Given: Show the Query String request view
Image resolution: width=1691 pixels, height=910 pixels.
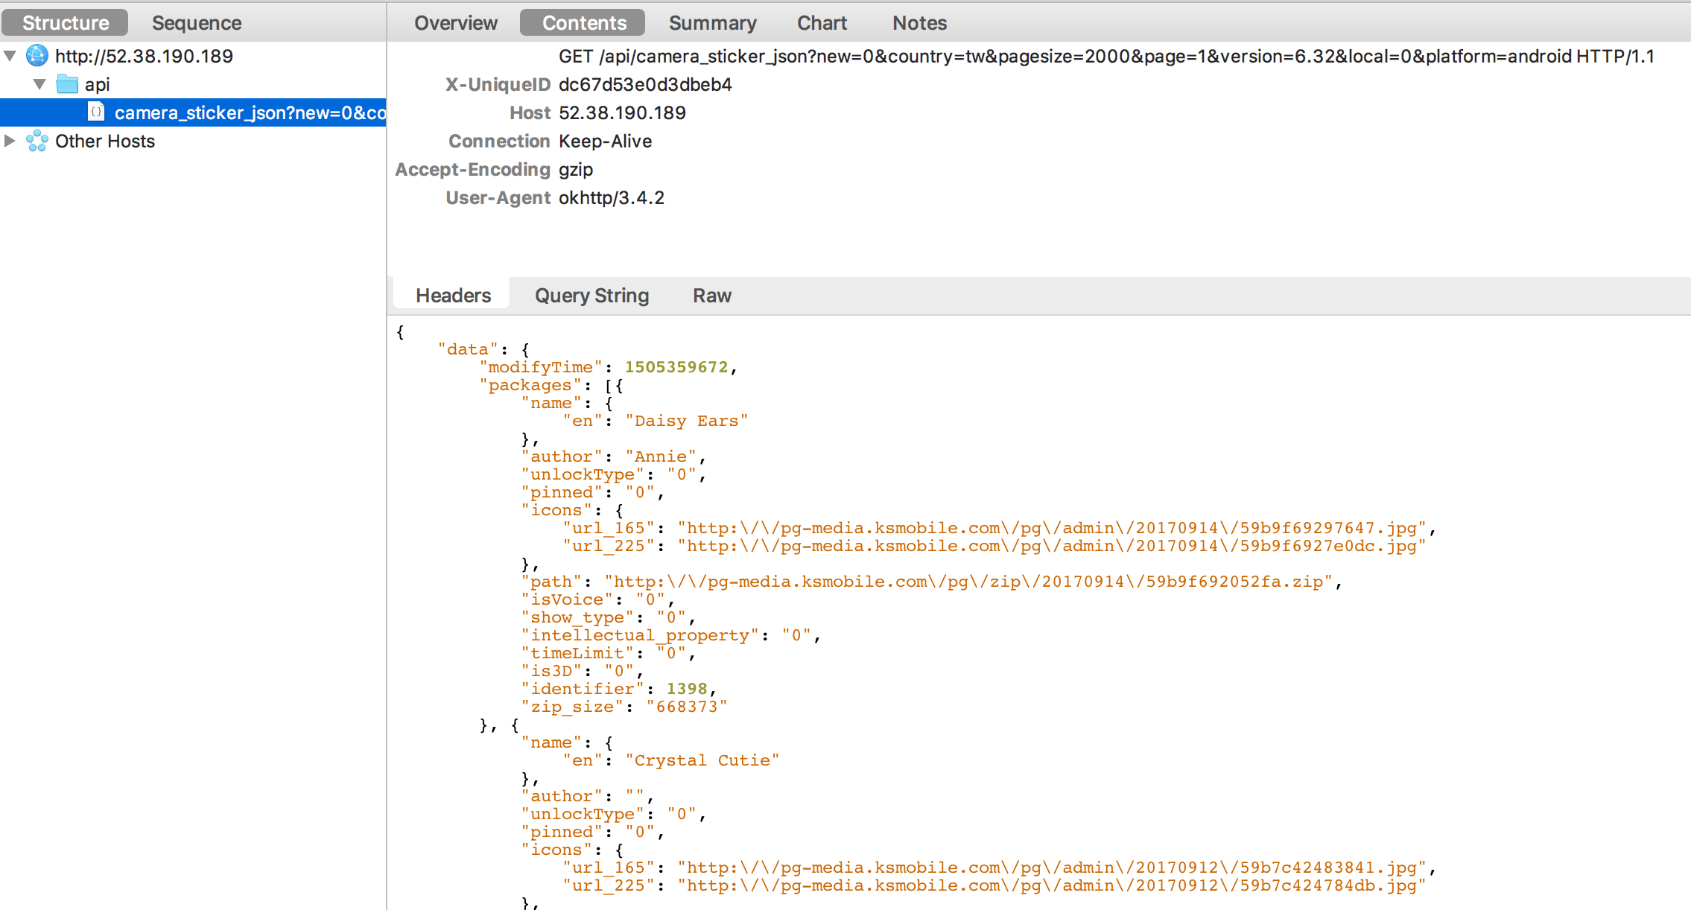Looking at the screenshot, I should tap(591, 296).
